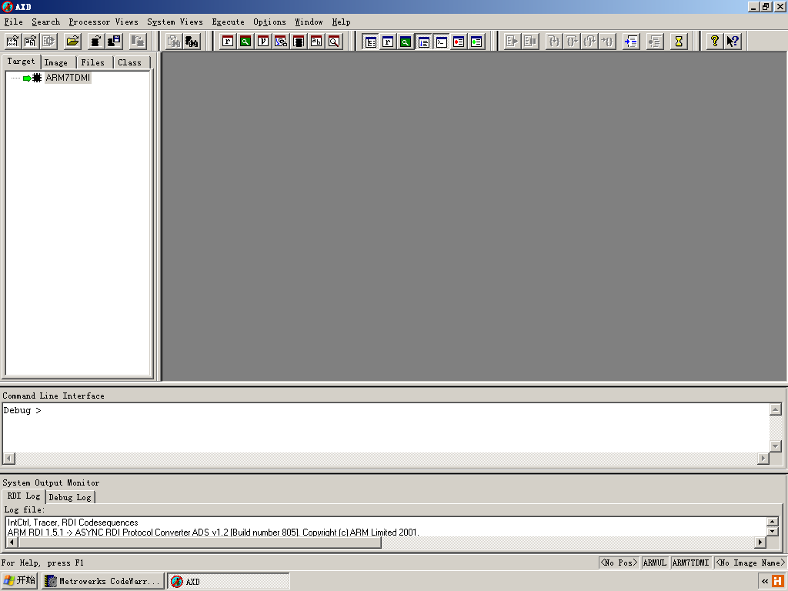Screen dimensions: 788x591
Task: Open the system Registers view icon
Action: coord(388,42)
